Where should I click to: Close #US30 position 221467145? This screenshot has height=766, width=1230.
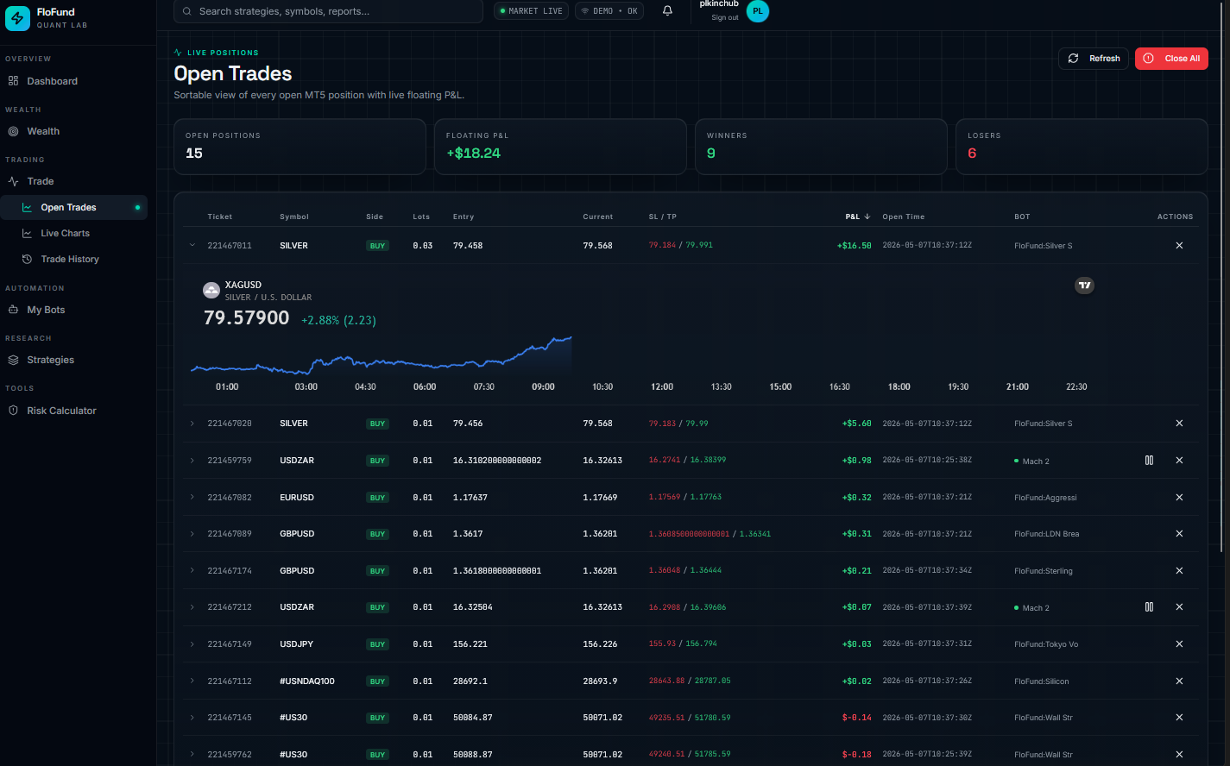[1179, 718]
